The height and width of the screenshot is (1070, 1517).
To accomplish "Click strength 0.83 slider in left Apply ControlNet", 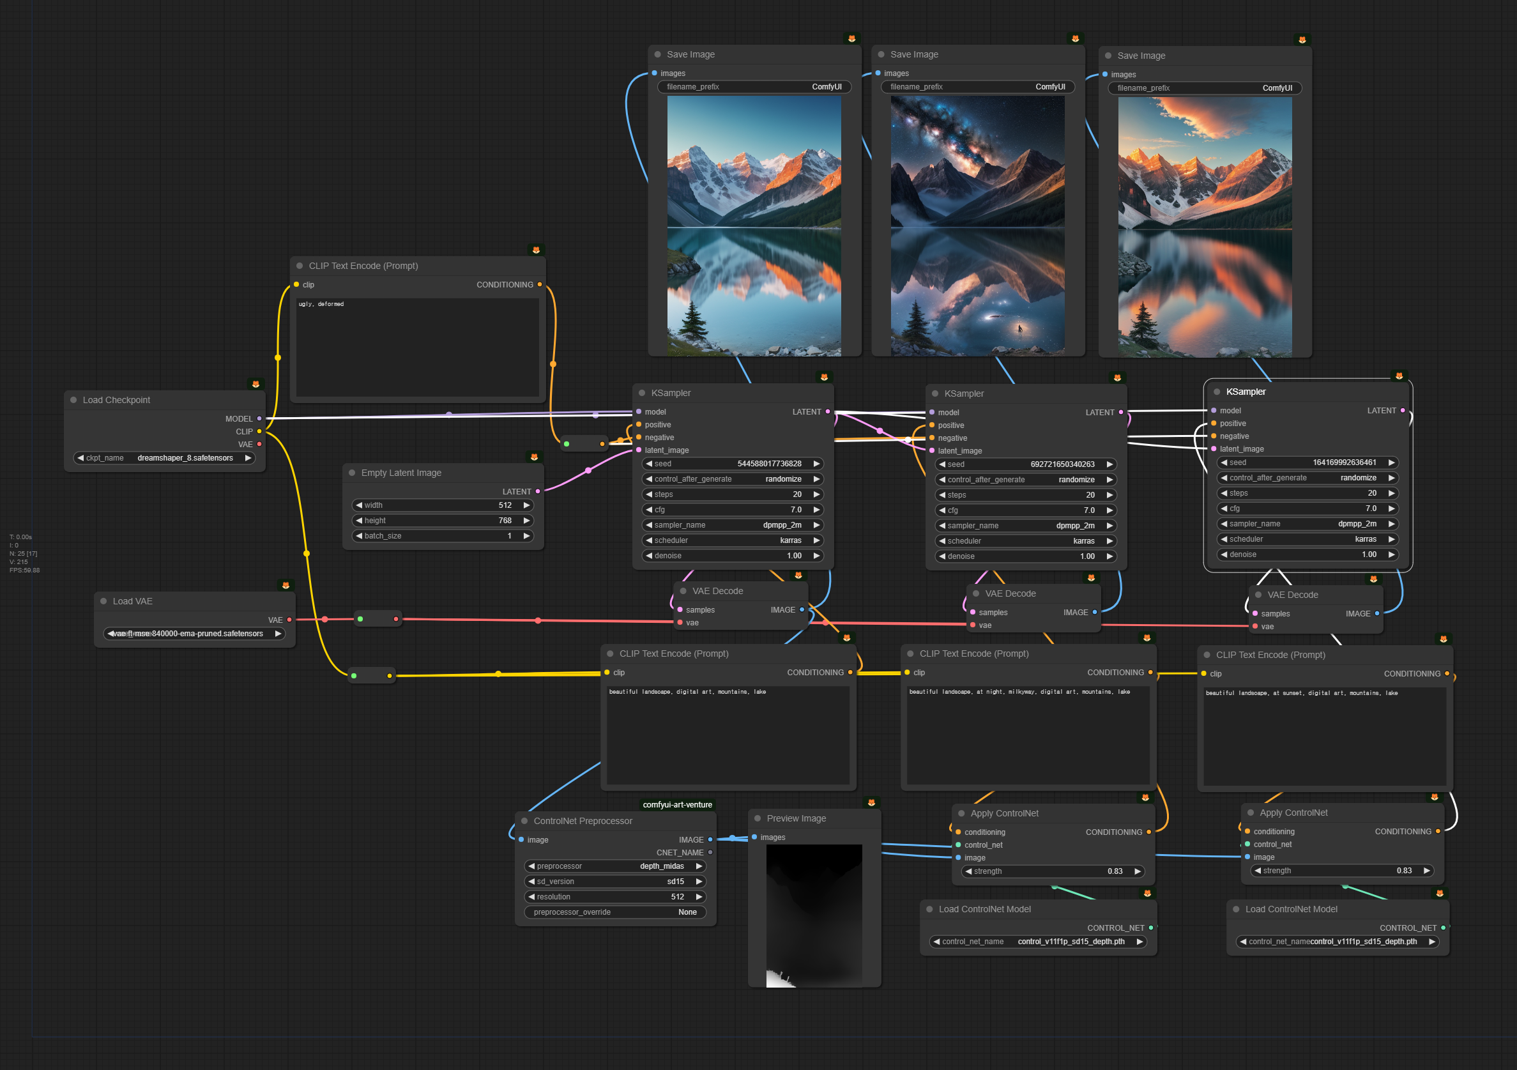I will click(x=1053, y=871).
